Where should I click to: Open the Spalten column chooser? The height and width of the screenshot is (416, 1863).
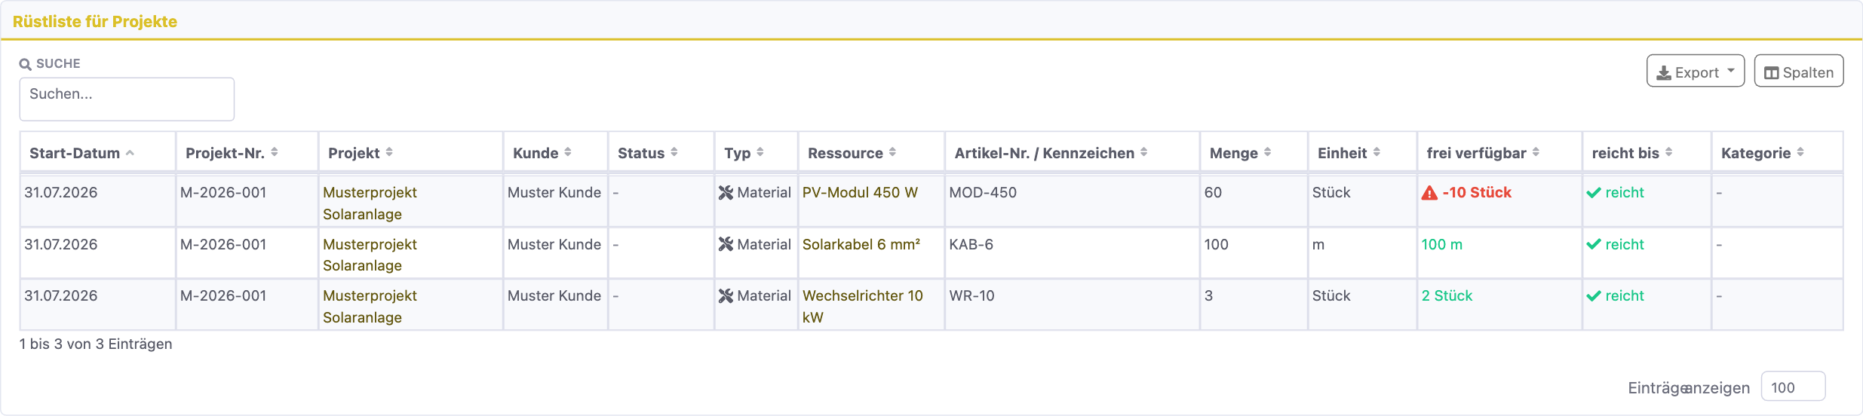[1798, 71]
